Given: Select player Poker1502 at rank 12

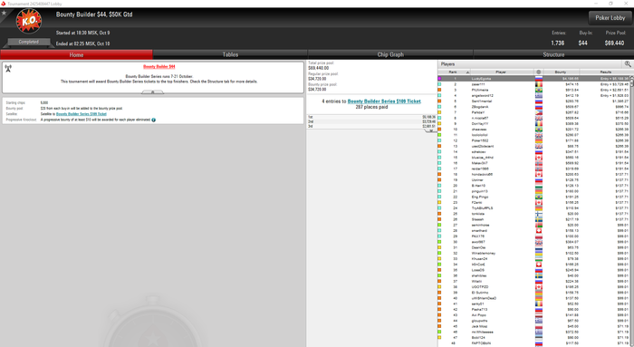Looking at the screenshot, I should pos(480,140).
